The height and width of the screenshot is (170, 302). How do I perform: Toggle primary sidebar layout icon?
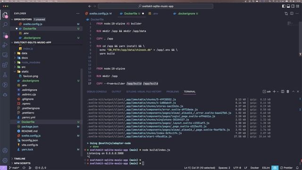coord(284,6)
